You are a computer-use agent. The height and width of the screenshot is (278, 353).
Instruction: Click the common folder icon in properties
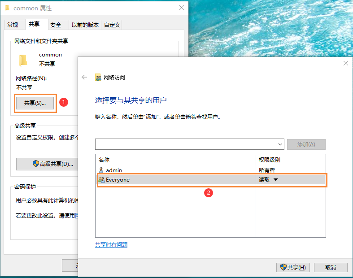[x=23, y=61]
